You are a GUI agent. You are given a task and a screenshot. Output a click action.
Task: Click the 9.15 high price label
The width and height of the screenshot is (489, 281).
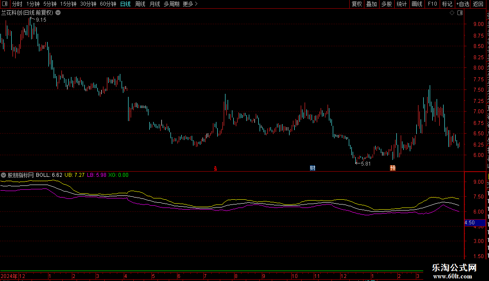(41, 20)
